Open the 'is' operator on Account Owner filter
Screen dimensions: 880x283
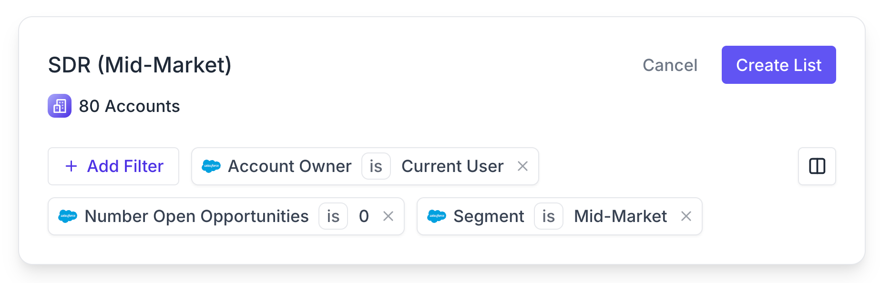(x=376, y=166)
